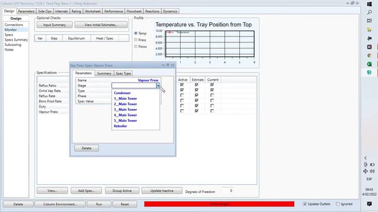Screen dimensions: 378x212
Task: Minimize the Vap Press Spec popup window
Action: click(x=163, y=65)
